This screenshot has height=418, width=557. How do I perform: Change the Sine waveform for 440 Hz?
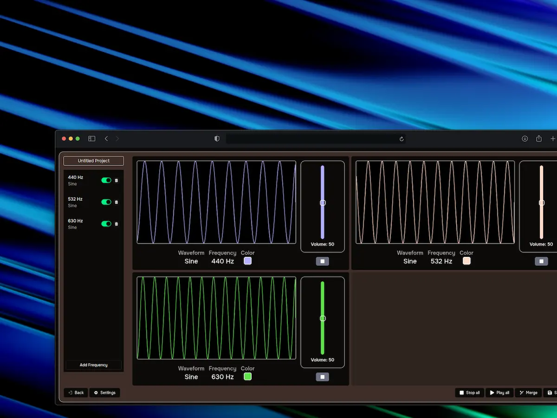tap(191, 261)
